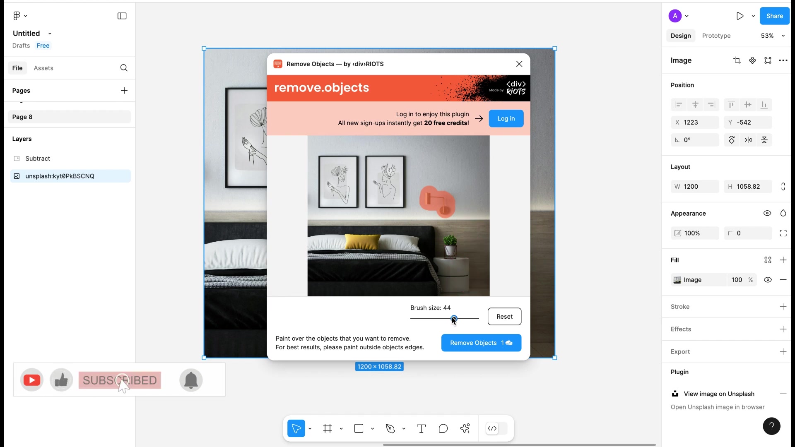Image resolution: width=795 pixels, height=447 pixels.
Task: Click the use as mask icon
Action: point(768,60)
